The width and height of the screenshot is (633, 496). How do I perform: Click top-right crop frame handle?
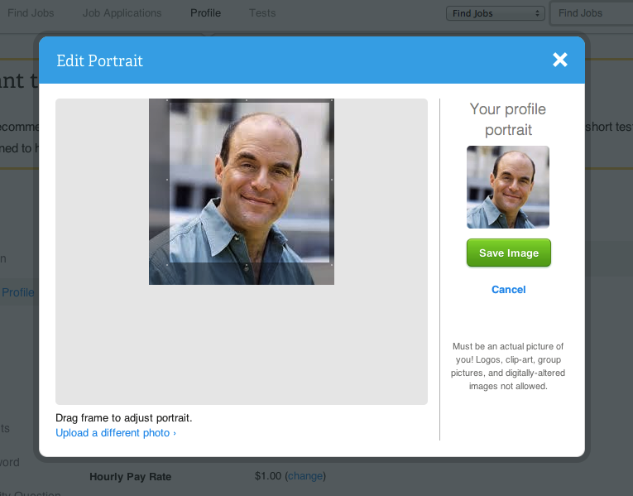332,101
